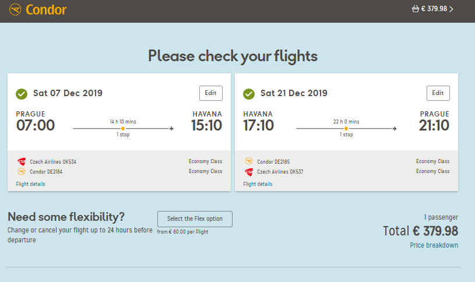475x282 pixels.
Task: Click the return 1 stop marker dot
Action: pyautogui.click(x=346, y=128)
